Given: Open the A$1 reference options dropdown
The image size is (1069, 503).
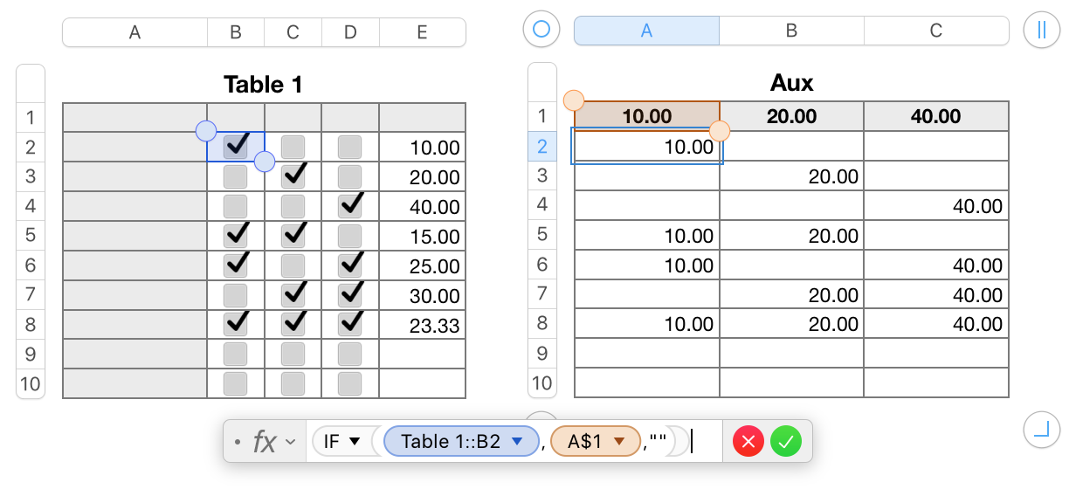Looking at the screenshot, I should 620,442.
